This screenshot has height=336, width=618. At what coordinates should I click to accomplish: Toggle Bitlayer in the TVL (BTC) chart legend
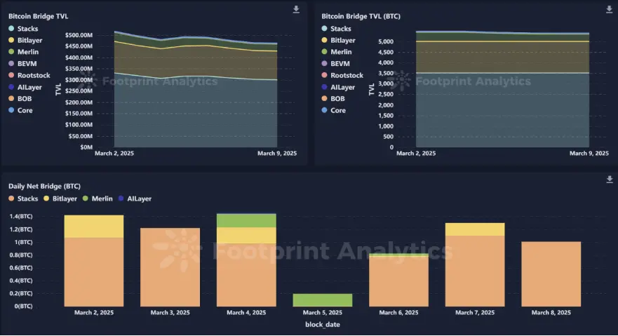click(x=338, y=40)
